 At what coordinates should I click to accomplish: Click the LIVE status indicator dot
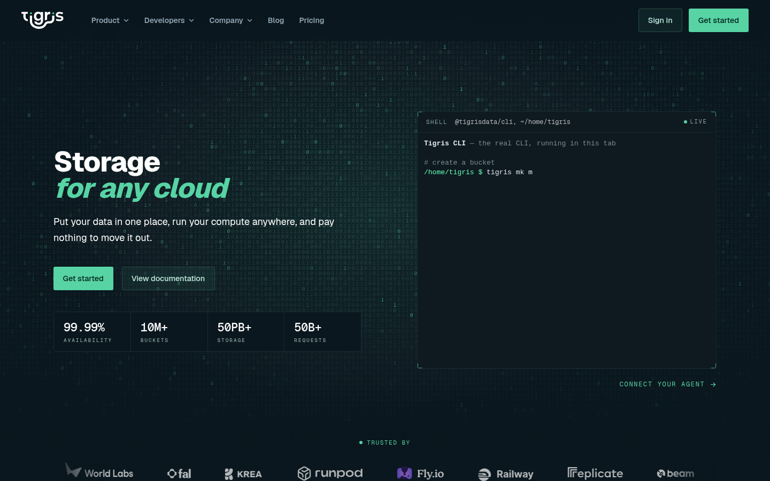tap(686, 122)
